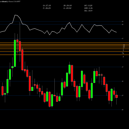
Task: Click the high price value H: 28.53
Action: click(x=68, y=6)
